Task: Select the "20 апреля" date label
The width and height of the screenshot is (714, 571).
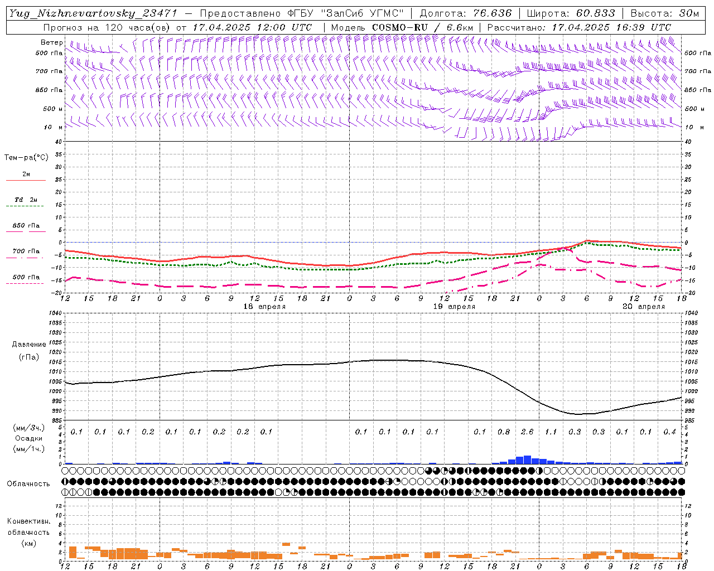Action: point(644,307)
